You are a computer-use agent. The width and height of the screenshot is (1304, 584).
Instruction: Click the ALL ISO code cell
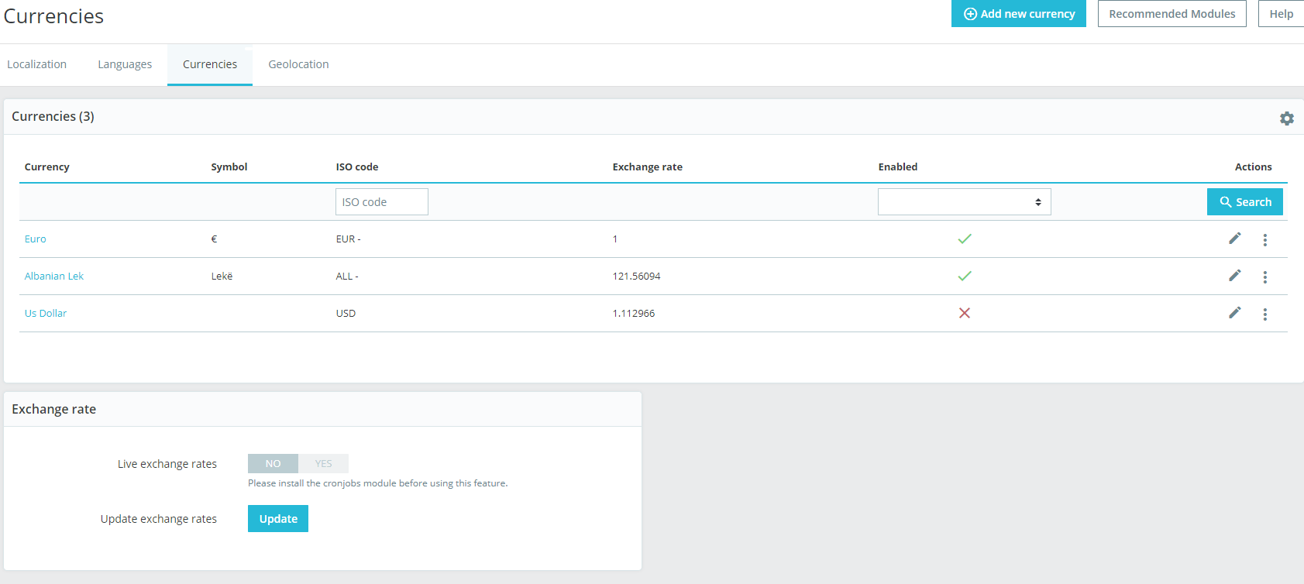pyautogui.click(x=347, y=276)
